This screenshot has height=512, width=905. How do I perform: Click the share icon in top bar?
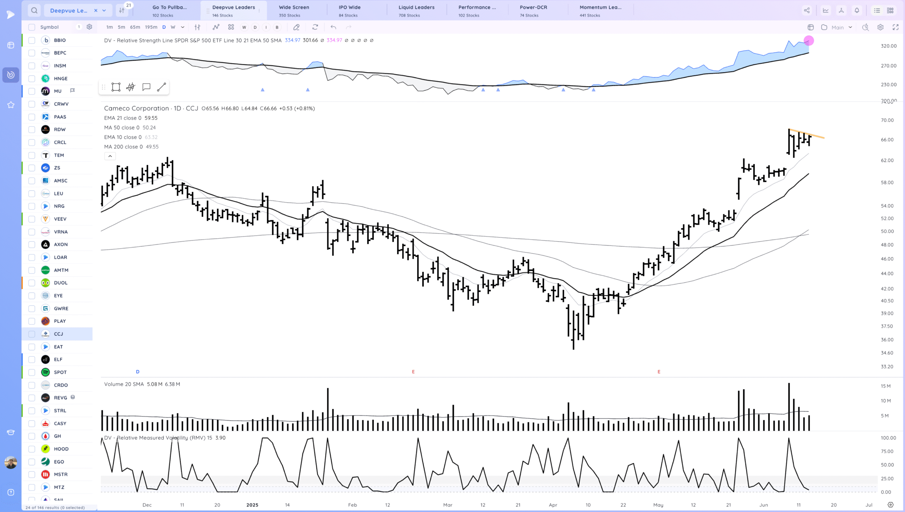tap(807, 11)
